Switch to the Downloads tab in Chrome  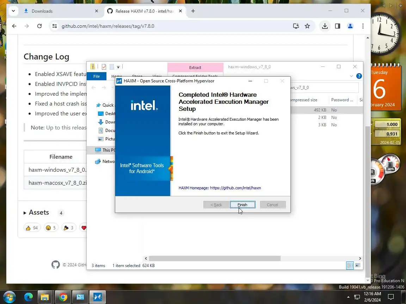coord(61,11)
